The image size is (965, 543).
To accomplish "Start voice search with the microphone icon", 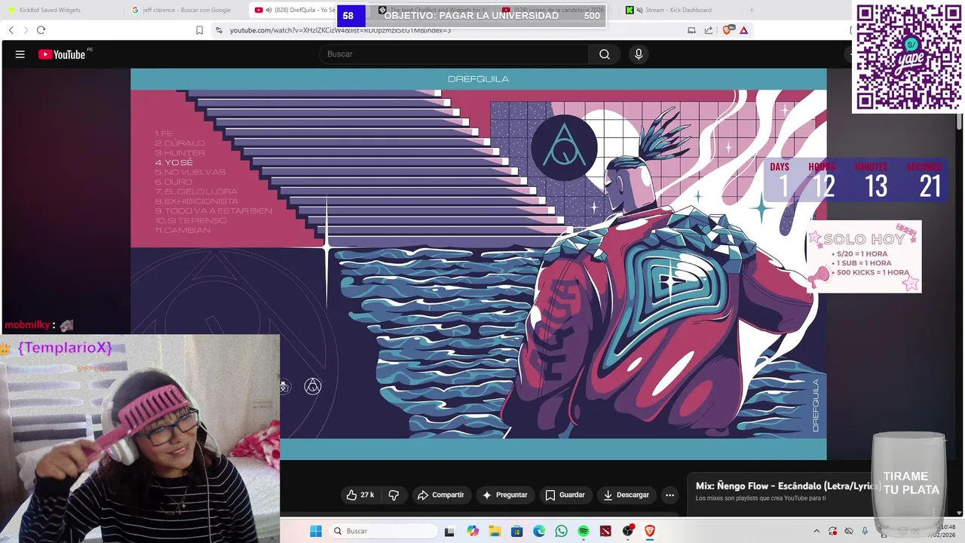I will point(639,54).
